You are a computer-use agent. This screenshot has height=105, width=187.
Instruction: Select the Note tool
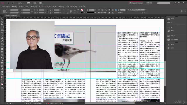pyautogui.click(x=2, y=66)
